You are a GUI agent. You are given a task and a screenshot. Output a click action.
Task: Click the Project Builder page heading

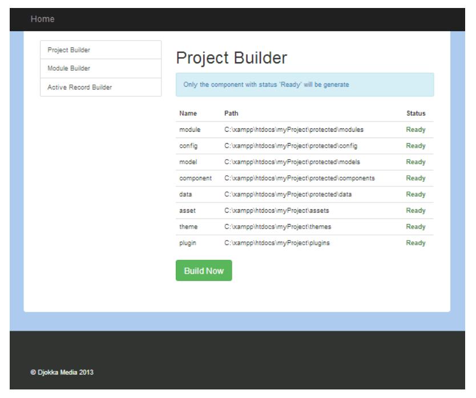point(231,58)
